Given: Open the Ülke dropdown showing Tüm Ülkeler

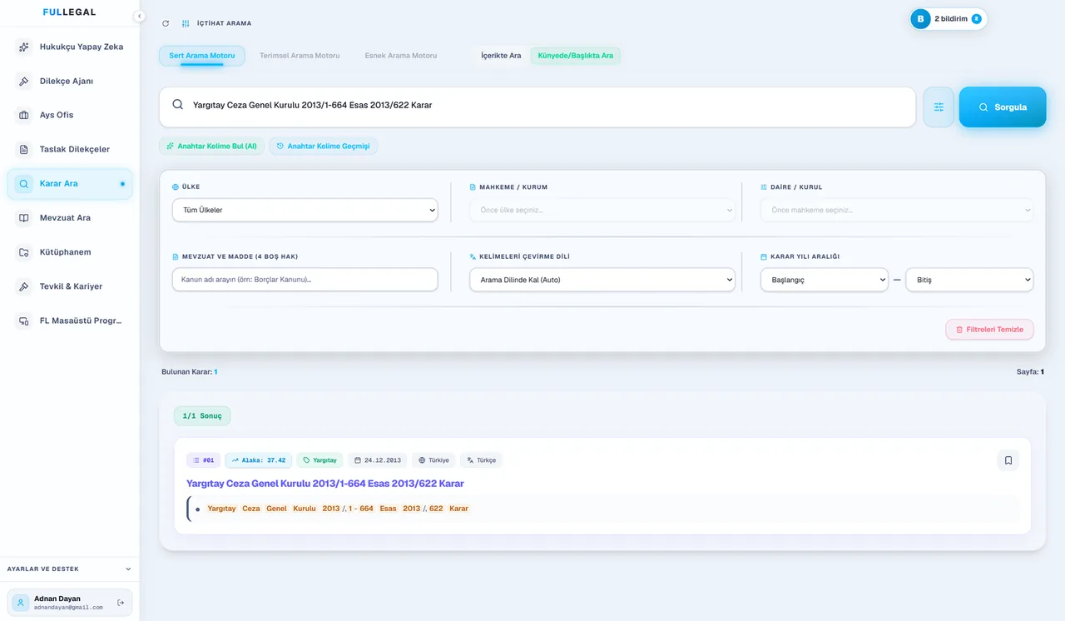Looking at the screenshot, I should pos(305,210).
